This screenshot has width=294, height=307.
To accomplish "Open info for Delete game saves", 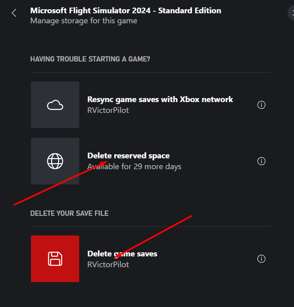I will 261,259.
